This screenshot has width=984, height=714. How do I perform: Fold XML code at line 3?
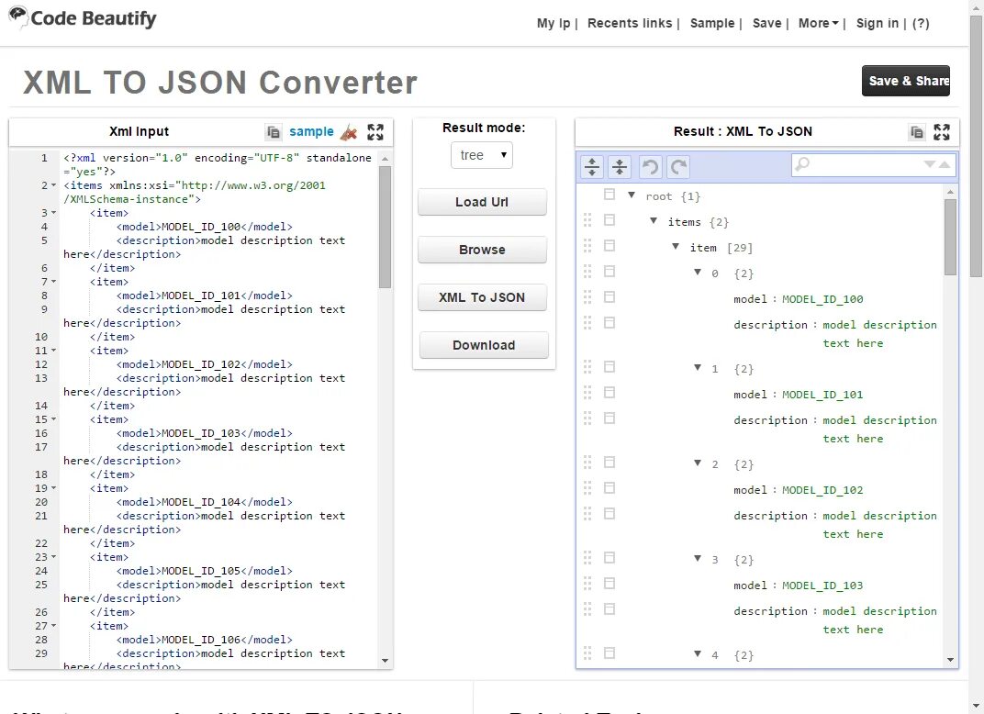pos(53,213)
